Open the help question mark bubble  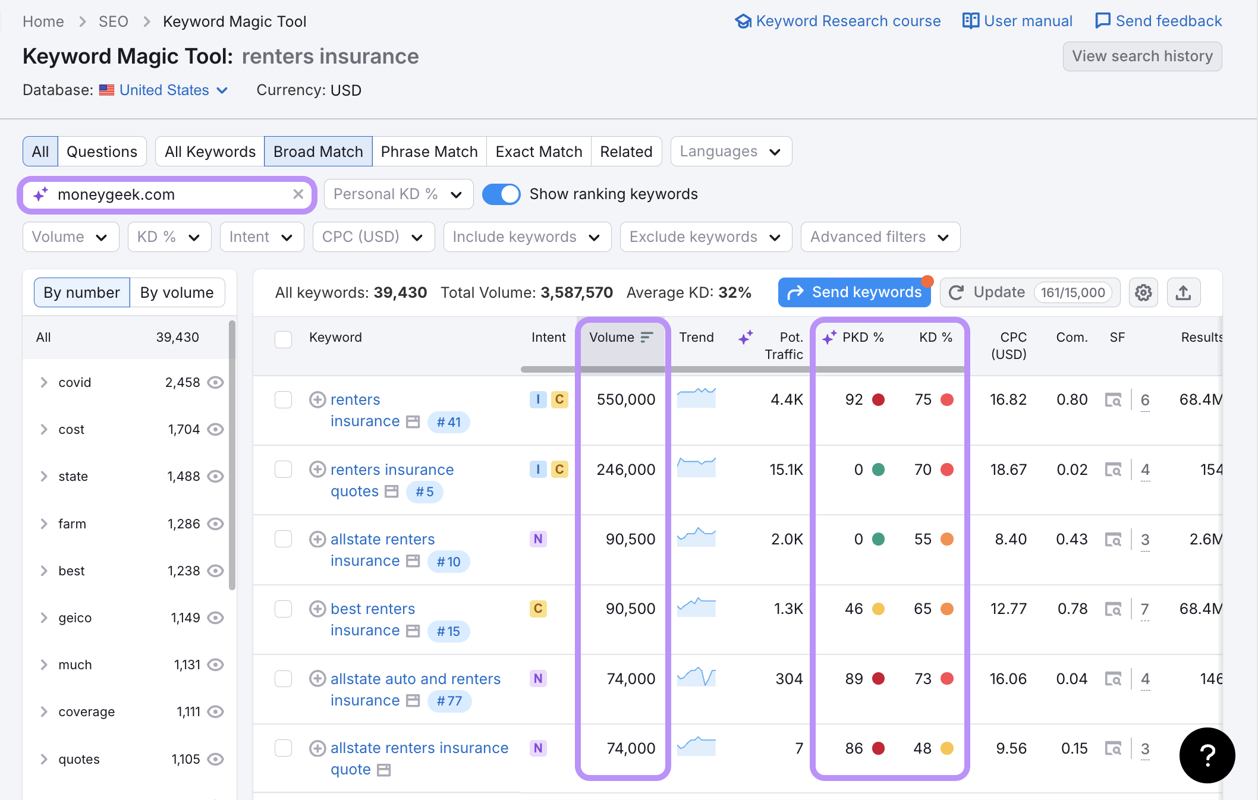(x=1207, y=755)
